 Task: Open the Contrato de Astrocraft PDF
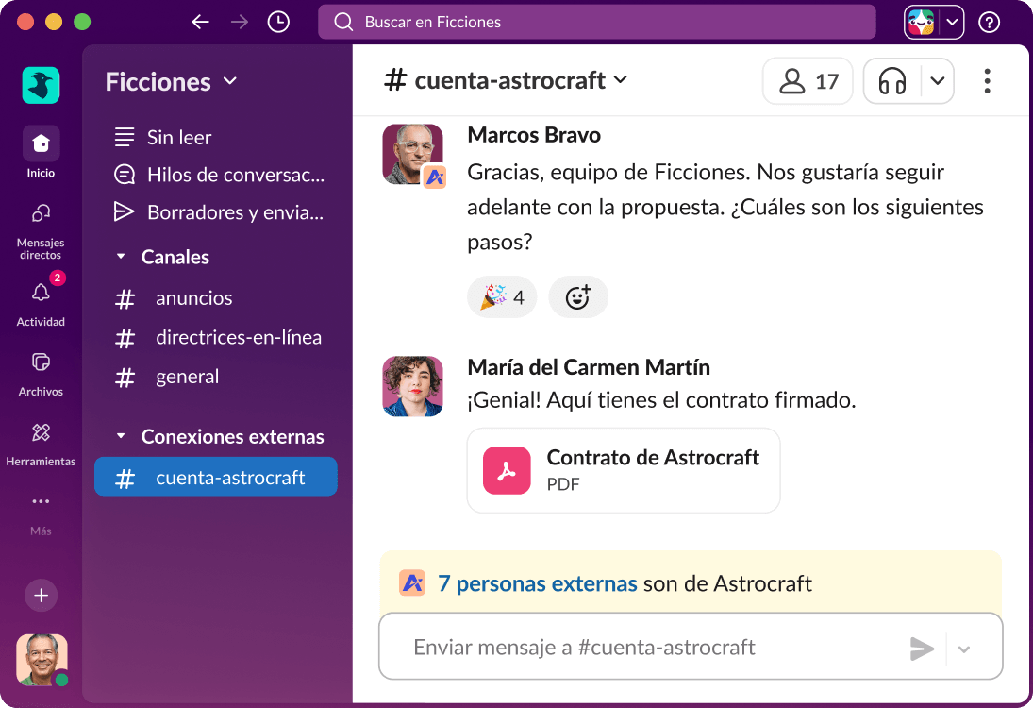click(x=623, y=469)
